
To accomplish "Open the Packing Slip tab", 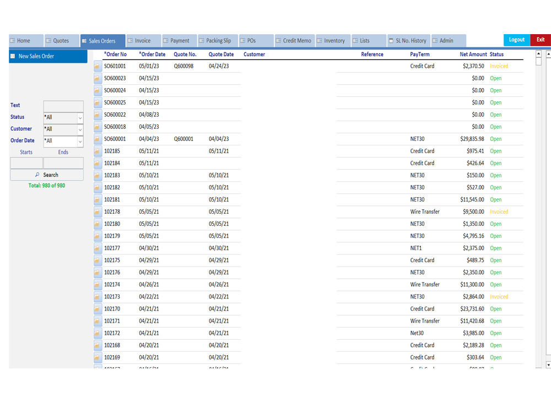I will (x=218, y=41).
